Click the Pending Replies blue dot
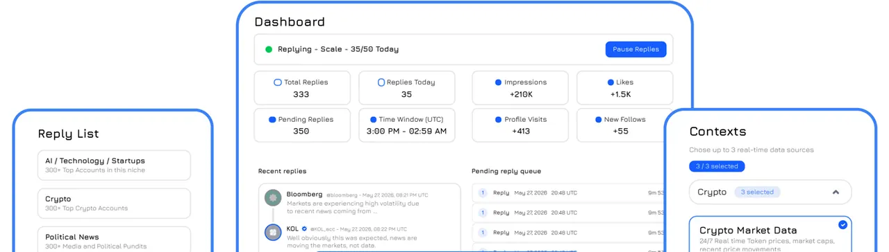The height and width of the screenshot is (252, 889). 272,120
